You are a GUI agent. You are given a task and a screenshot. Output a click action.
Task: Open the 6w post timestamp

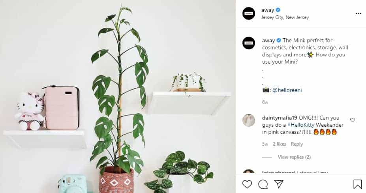click(265, 102)
